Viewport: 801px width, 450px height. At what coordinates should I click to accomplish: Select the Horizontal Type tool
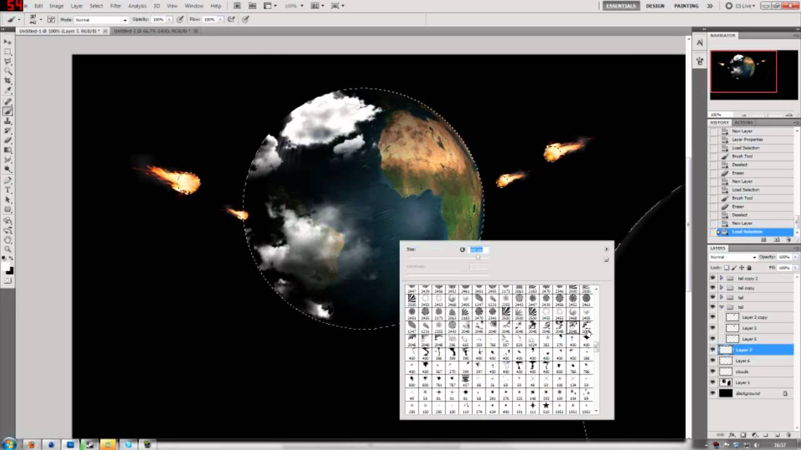(x=8, y=190)
